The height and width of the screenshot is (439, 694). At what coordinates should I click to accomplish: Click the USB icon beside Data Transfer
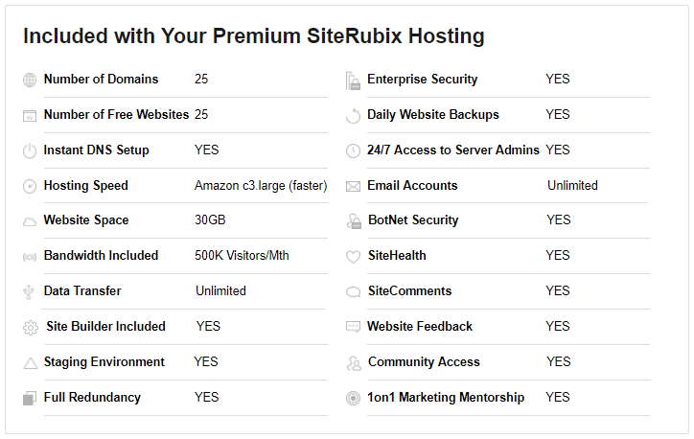pos(29,292)
